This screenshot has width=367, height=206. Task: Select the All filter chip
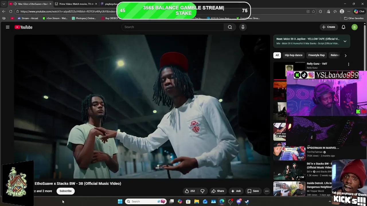click(x=277, y=55)
